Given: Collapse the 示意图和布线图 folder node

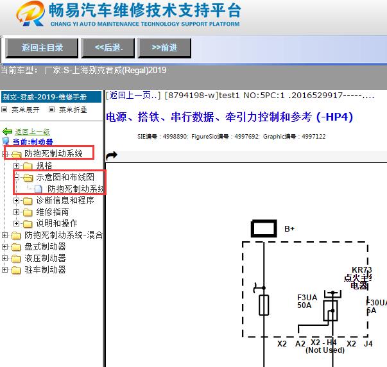Looking at the screenshot, I should click(16, 177).
